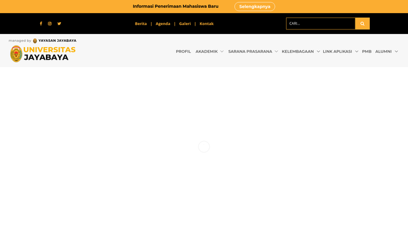Expand the SARANA PRASARANA chevron
The image size is (408, 229).
click(x=276, y=51)
